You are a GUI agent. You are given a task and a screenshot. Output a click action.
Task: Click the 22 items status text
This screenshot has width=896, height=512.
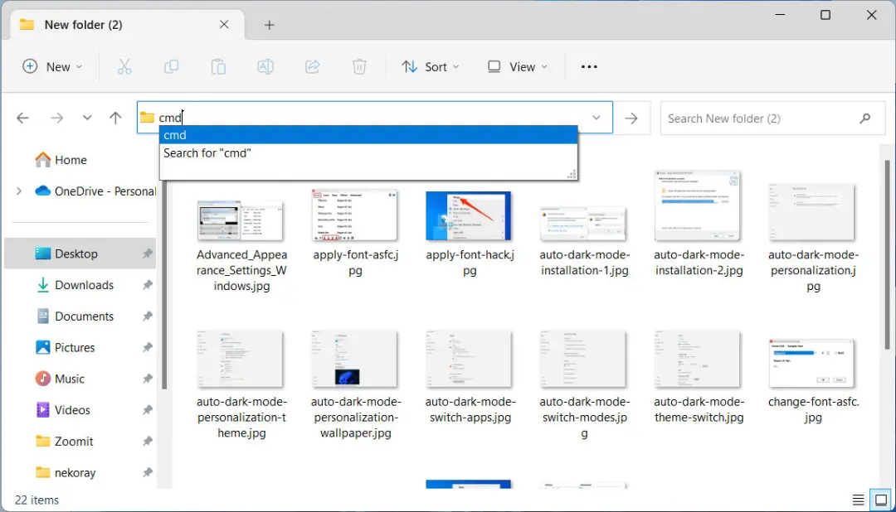pyautogui.click(x=37, y=500)
